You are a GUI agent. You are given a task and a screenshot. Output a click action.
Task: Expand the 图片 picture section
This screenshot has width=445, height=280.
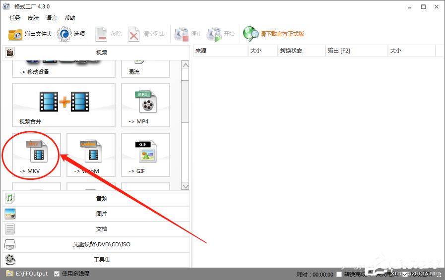click(96, 214)
